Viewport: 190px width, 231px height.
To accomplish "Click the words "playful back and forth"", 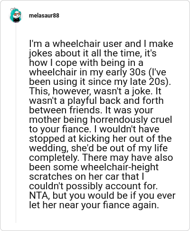I will [115, 101].
